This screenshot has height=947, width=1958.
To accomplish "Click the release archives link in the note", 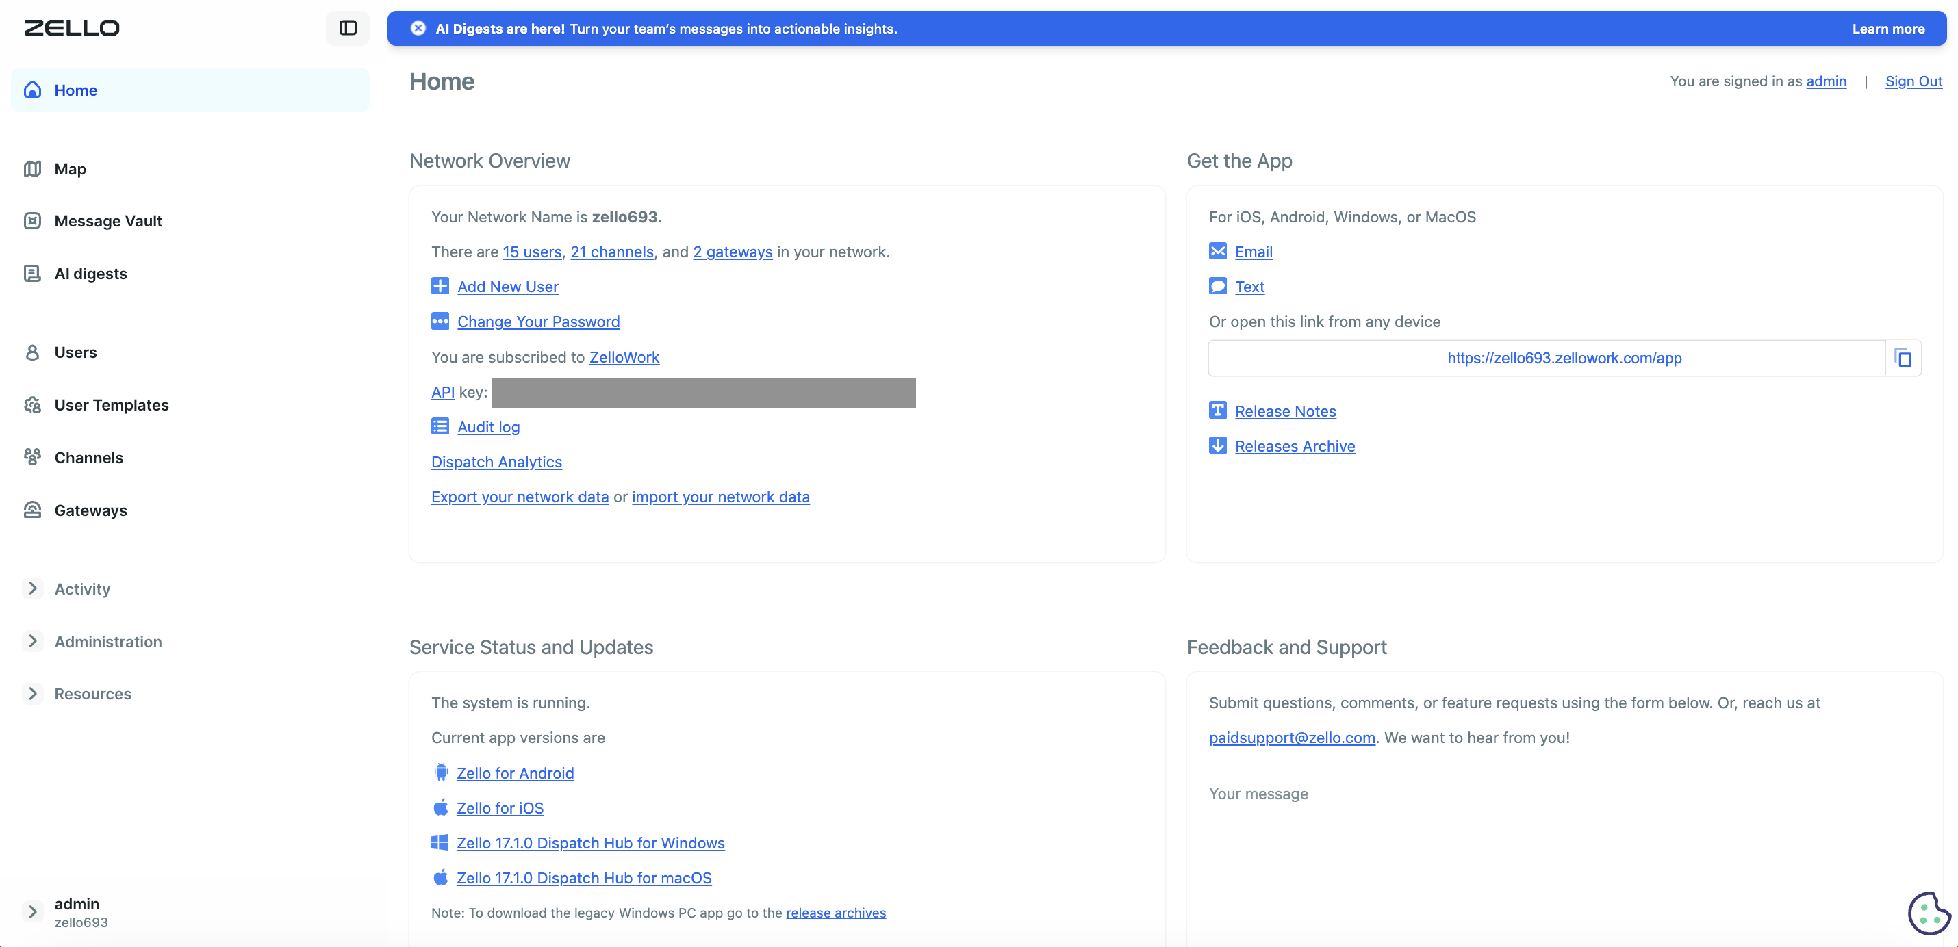I will pos(835,912).
